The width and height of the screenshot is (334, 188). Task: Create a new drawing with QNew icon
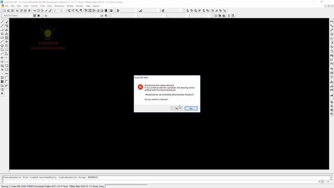(4, 10)
